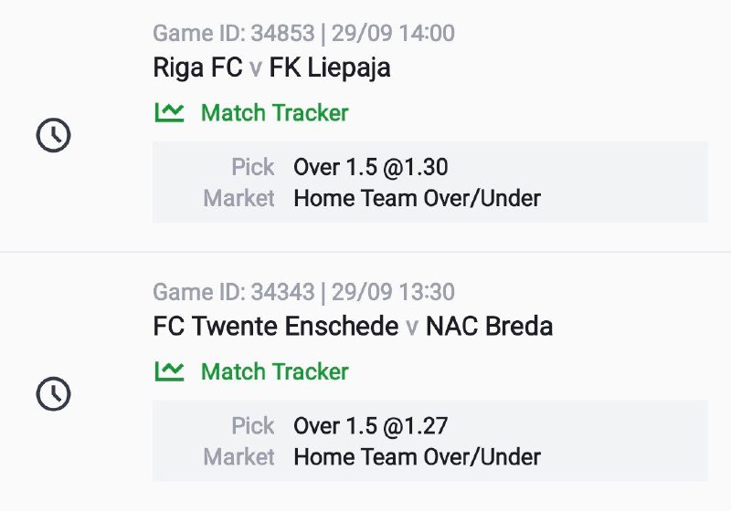Viewport: 731px width, 511px height.
Task: Open Match Tracker for FC Twente v NAC Breda
Action: coord(274,371)
